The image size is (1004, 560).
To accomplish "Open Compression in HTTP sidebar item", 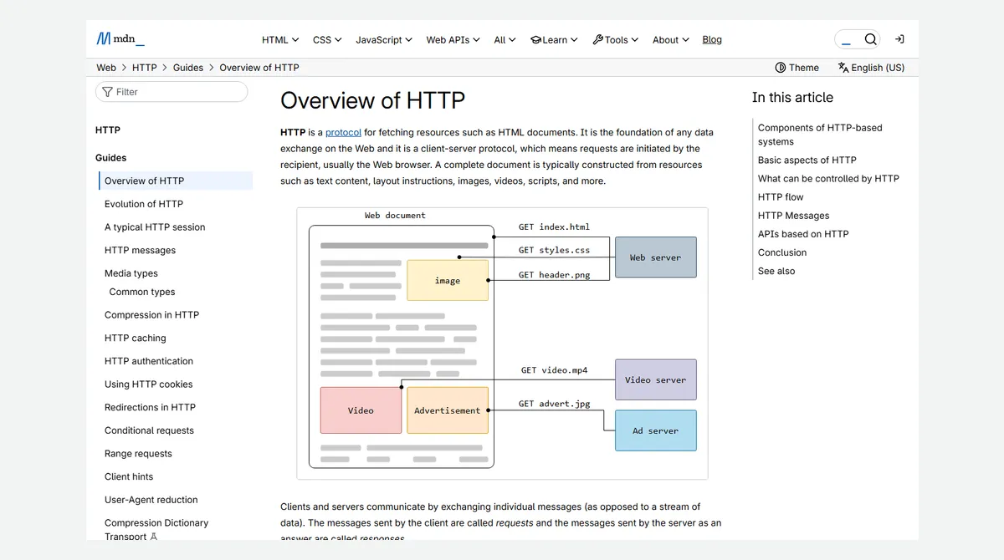I will coord(151,315).
